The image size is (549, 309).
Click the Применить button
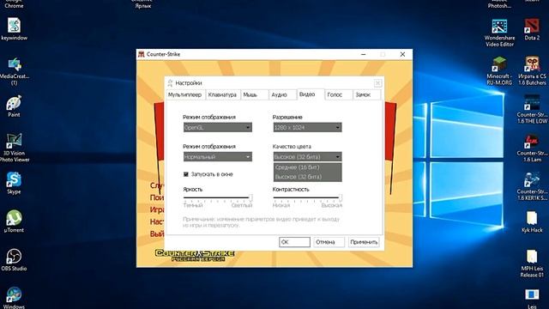point(364,242)
